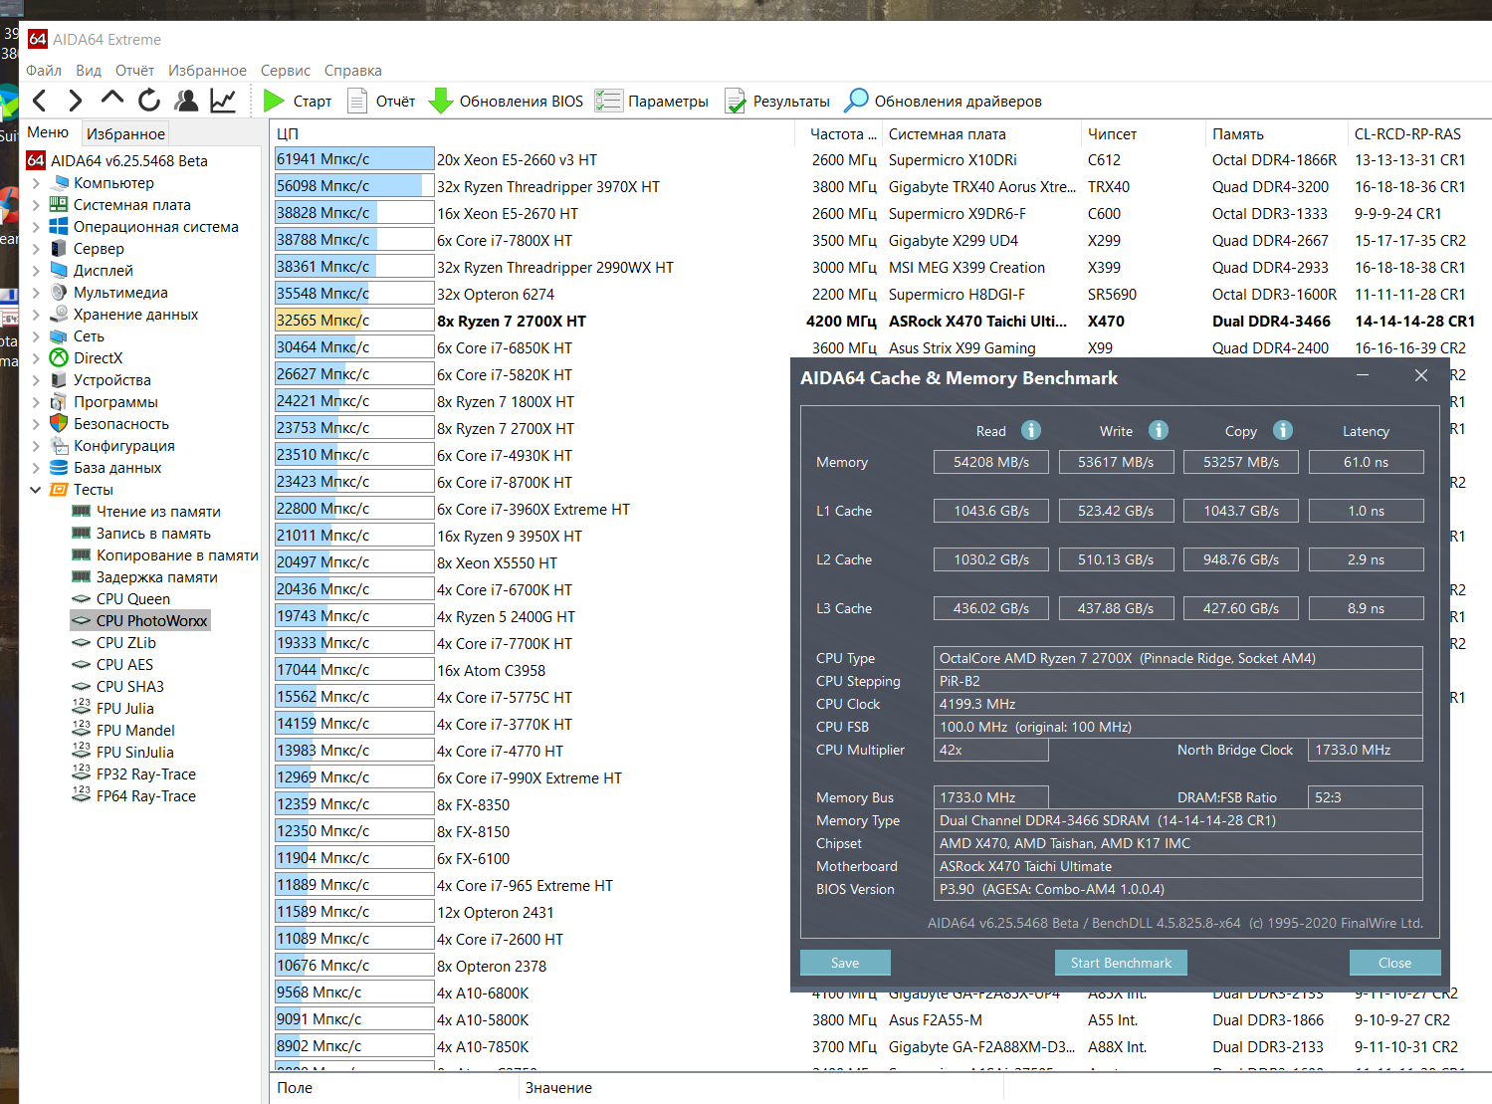Image resolution: width=1492 pixels, height=1104 pixels.
Task: Open the Файл menu
Action: tap(44, 71)
